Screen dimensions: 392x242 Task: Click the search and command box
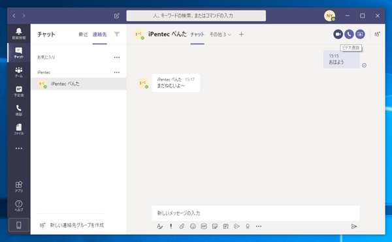(x=196, y=16)
